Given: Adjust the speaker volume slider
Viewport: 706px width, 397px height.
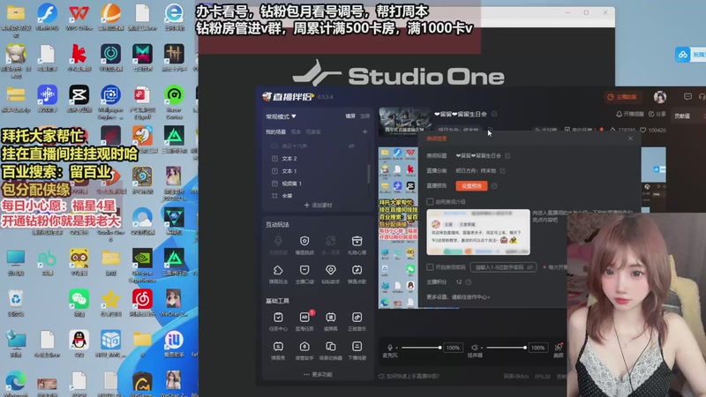Looking at the screenshot, I should 506,348.
